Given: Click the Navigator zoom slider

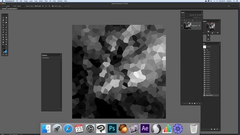Looking at the screenshot, I should (x=213, y=33).
